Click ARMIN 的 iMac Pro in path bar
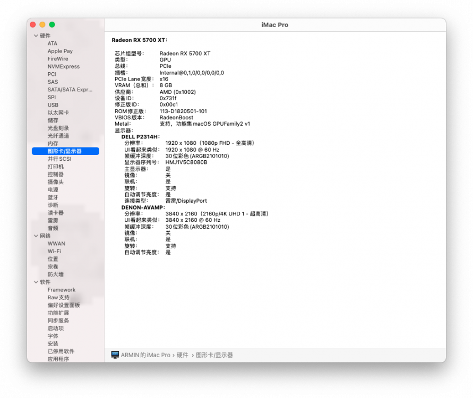Viewport: 473px width, 398px height. tap(145, 355)
